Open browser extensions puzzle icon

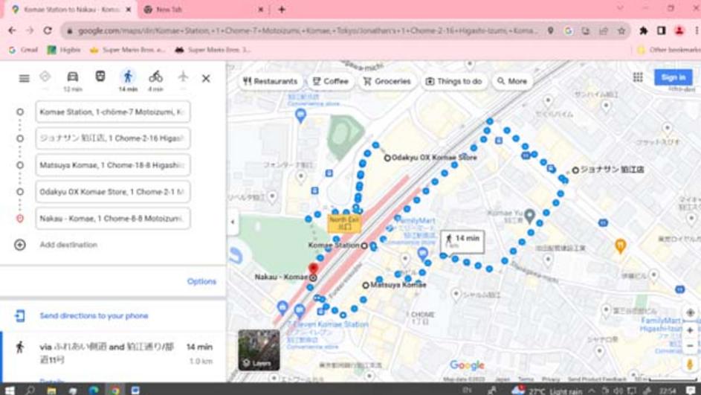(643, 30)
